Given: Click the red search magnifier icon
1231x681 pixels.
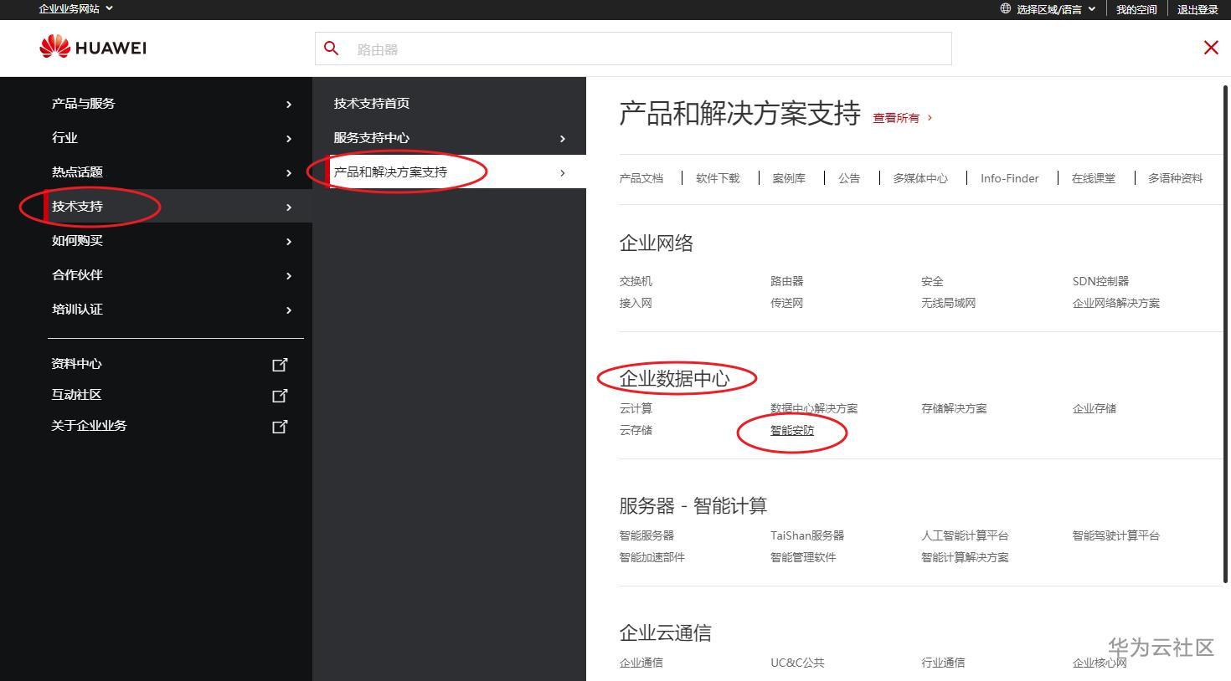Looking at the screenshot, I should pyautogui.click(x=332, y=49).
